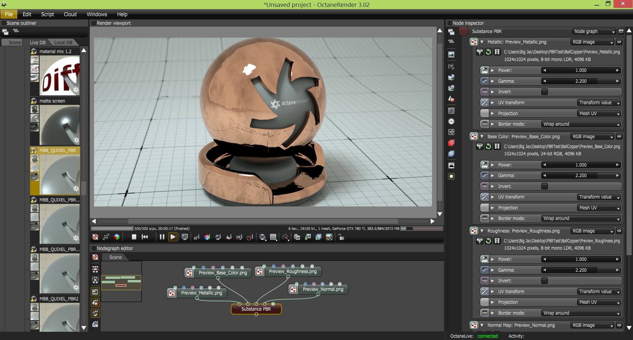The image size is (633, 340).
Task: Select the Substance PBR node
Action: coord(256,309)
